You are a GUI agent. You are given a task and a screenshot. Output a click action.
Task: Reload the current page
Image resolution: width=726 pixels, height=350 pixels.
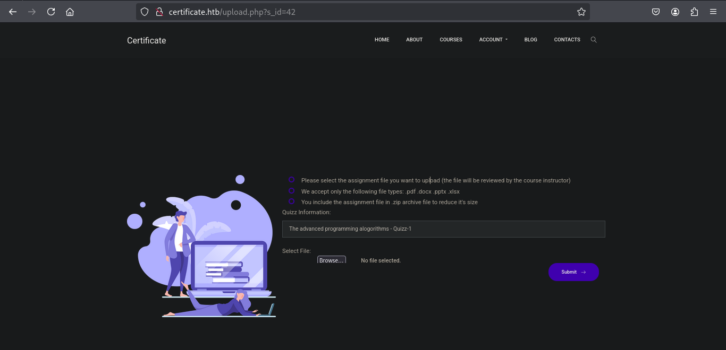tap(51, 12)
